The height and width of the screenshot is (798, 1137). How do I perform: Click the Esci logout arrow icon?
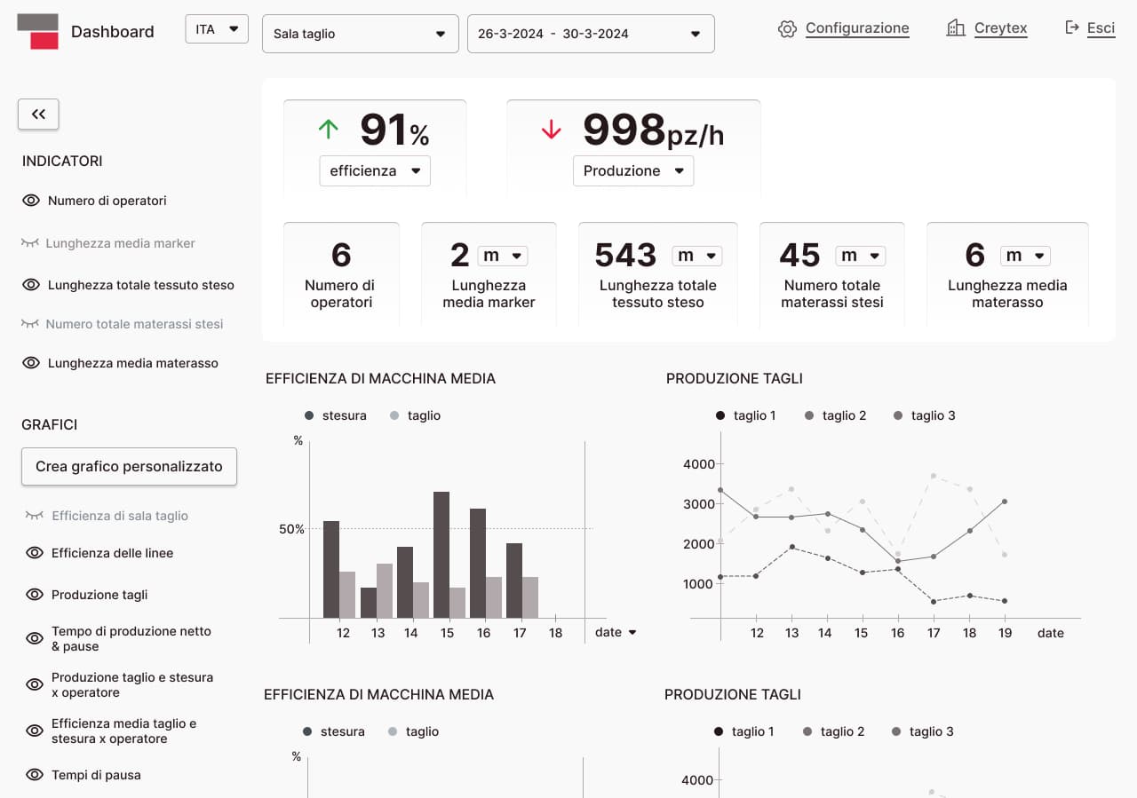pos(1072,28)
